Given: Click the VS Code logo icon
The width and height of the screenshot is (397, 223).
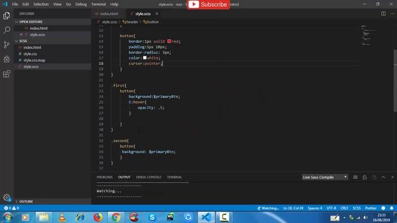Looking at the screenshot, I should click(x=5, y=4).
